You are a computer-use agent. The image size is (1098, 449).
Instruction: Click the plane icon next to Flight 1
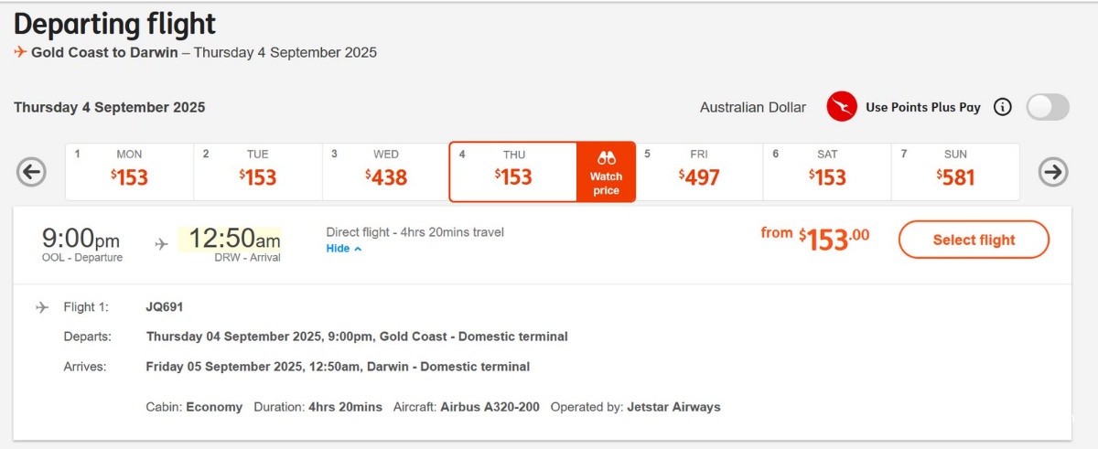(42, 307)
